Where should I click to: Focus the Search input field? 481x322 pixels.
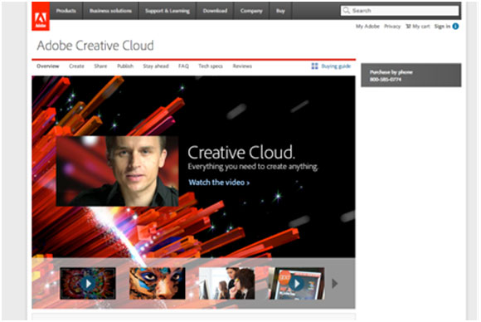point(400,11)
